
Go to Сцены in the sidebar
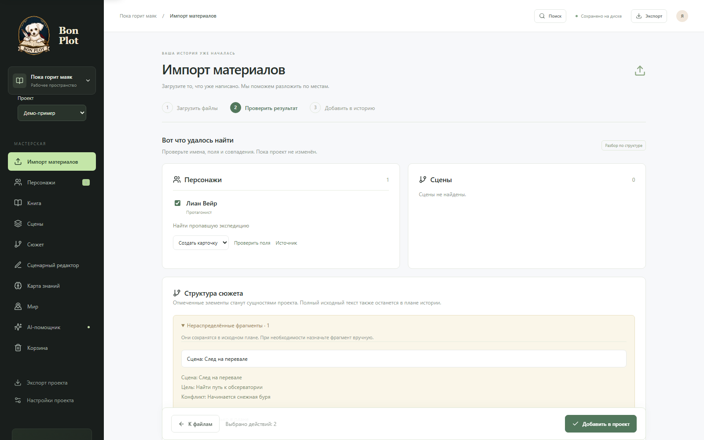[52, 224]
